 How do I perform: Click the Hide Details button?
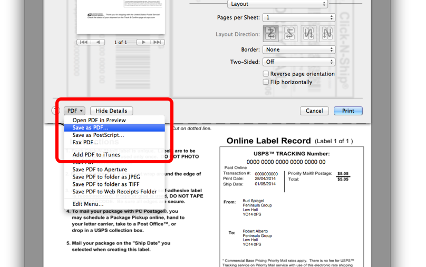[111, 111]
